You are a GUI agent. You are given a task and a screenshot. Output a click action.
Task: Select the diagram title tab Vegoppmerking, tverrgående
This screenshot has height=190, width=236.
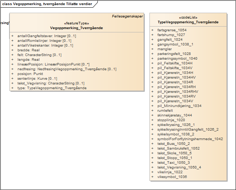[x=47, y=4]
